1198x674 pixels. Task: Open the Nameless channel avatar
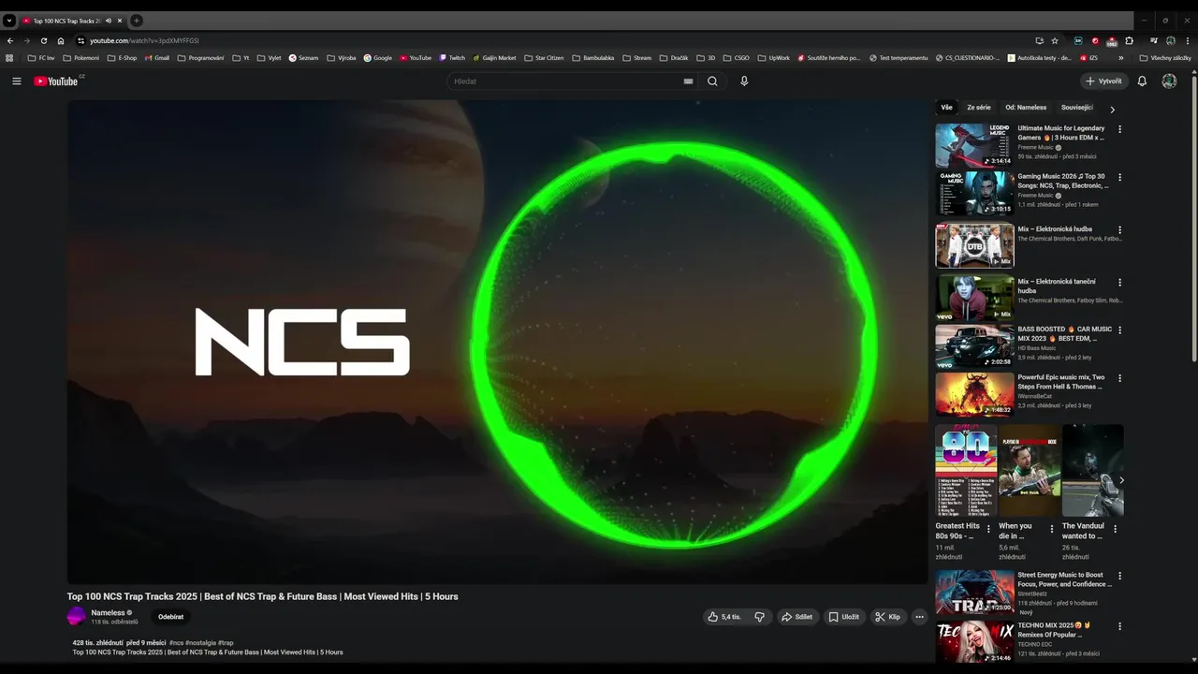click(77, 616)
